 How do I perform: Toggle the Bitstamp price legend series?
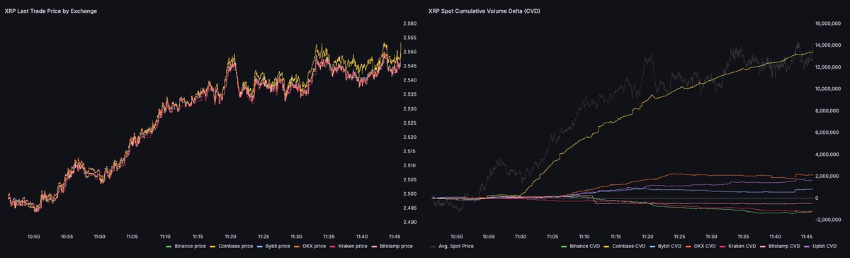click(x=392, y=246)
